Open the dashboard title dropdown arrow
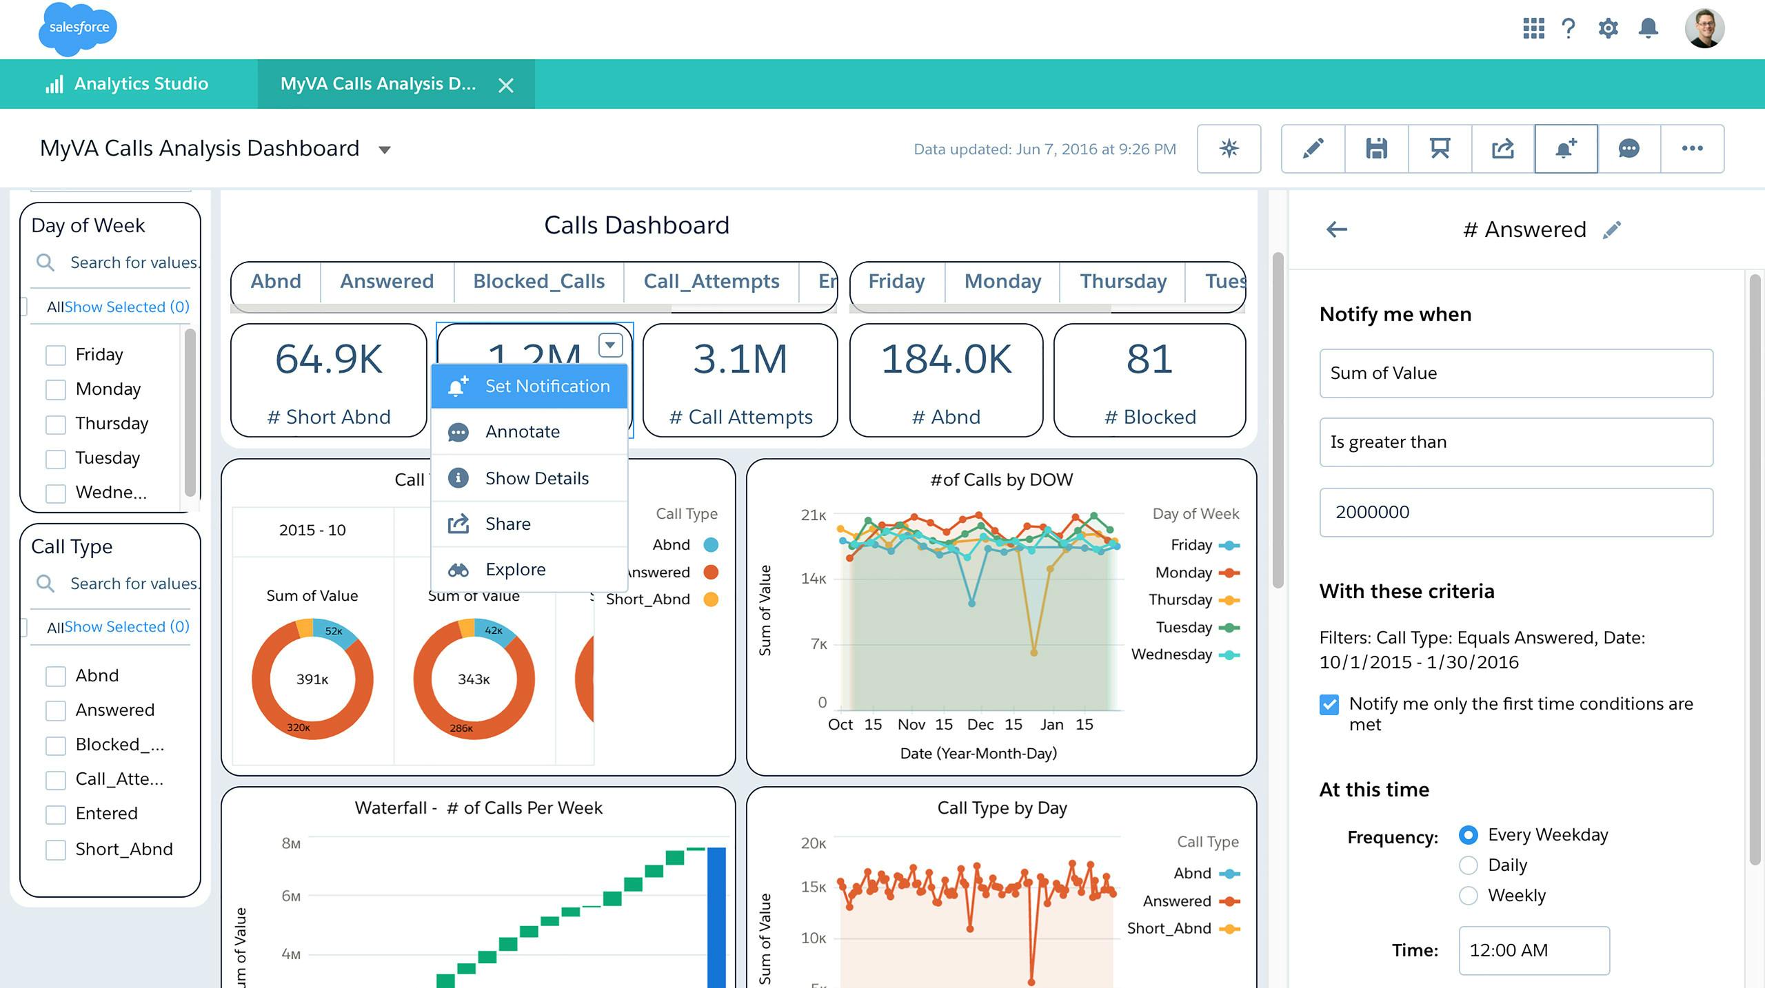 [385, 150]
